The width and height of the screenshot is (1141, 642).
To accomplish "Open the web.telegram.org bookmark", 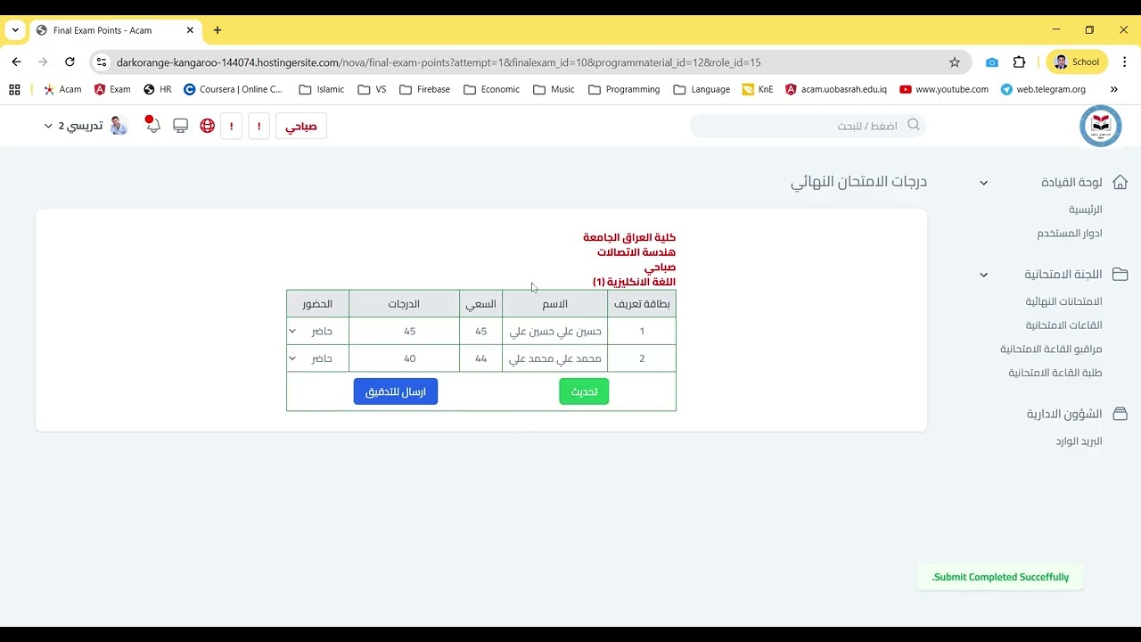I will 1044,89.
